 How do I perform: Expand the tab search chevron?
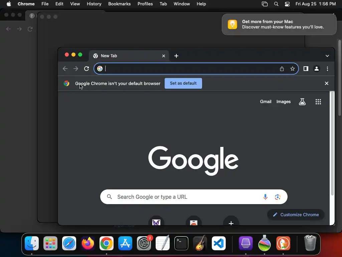pyautogui.click(x=327, y=56)
